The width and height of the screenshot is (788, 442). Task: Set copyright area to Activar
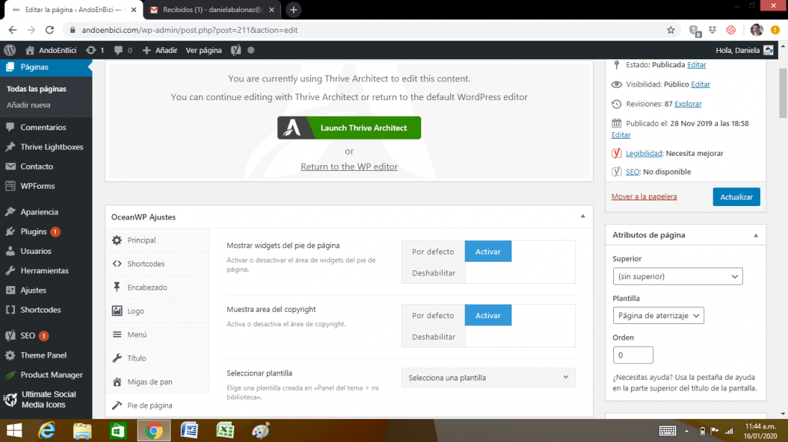pos(488,315)
